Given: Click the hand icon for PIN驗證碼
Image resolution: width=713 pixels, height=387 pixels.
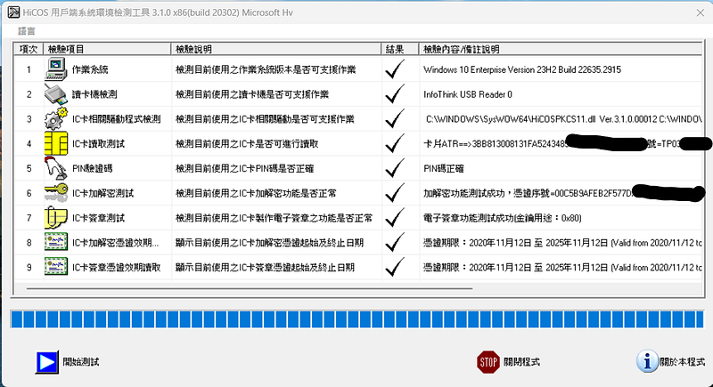Looking at the screenshot, I should [x=56, y=168].
